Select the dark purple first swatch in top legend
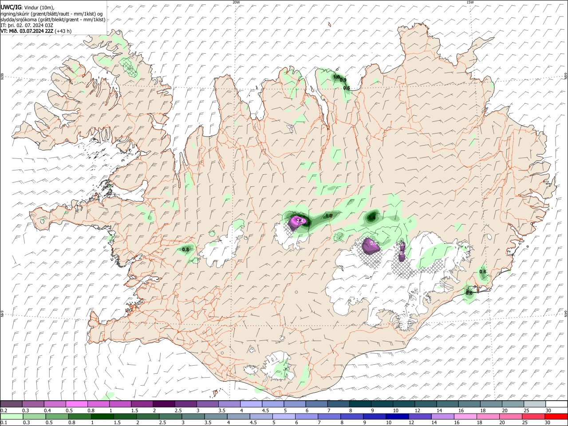 [x=12, y=404]
